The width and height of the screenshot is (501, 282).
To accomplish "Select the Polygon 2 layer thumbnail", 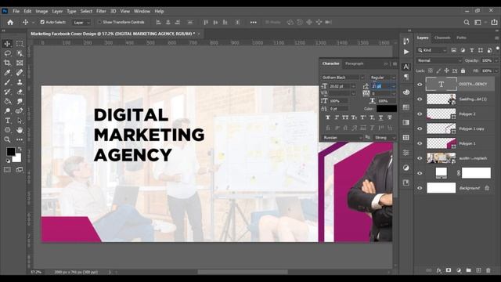I will coord(442,114).
